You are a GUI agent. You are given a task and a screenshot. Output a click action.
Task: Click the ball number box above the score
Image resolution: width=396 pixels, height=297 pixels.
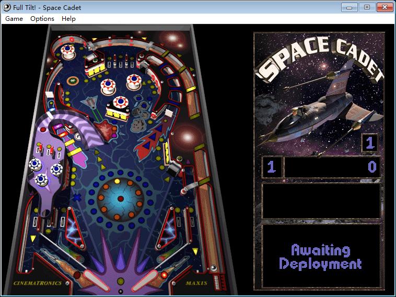(370, 142)
